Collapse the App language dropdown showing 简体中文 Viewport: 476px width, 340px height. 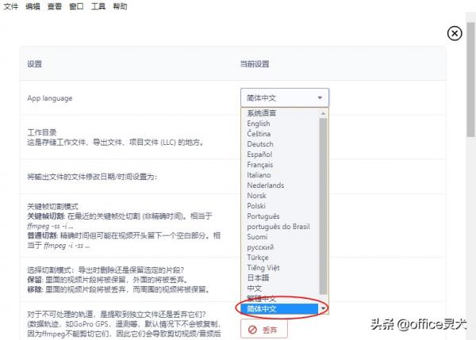point(285,97)
